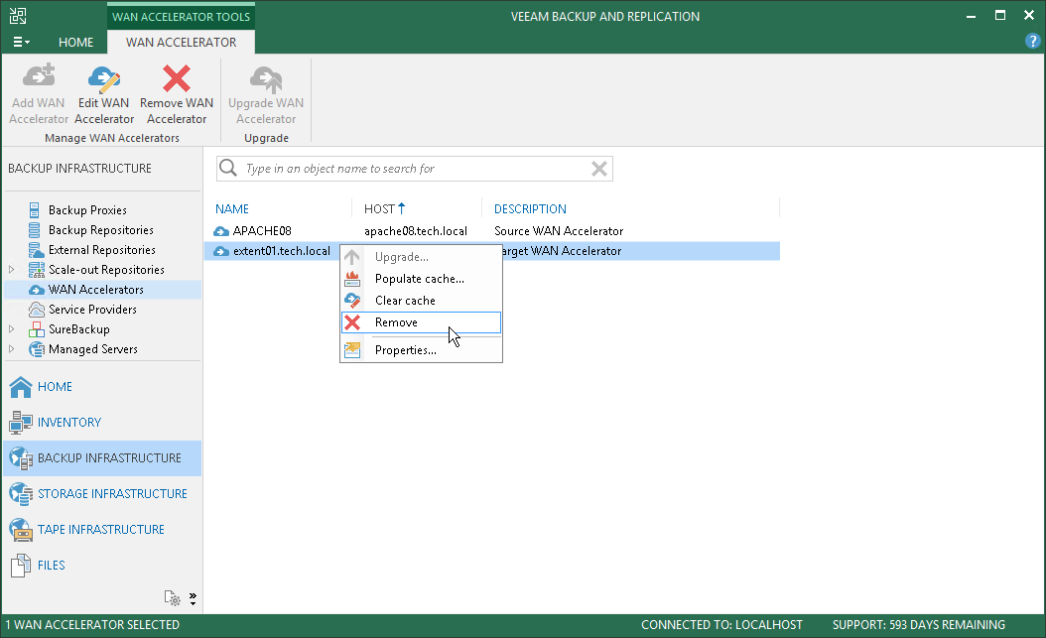Click the Scale-out Repositories icon
The height and width of the screenshot is (638, 1046).
(36, 269)
